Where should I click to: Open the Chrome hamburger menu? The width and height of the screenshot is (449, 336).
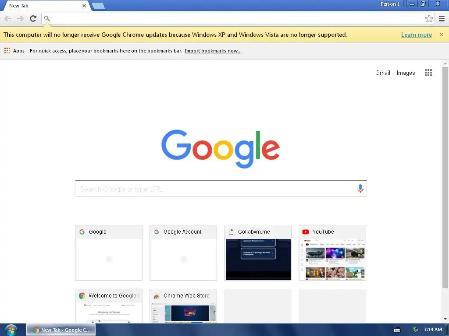point(442,18)
